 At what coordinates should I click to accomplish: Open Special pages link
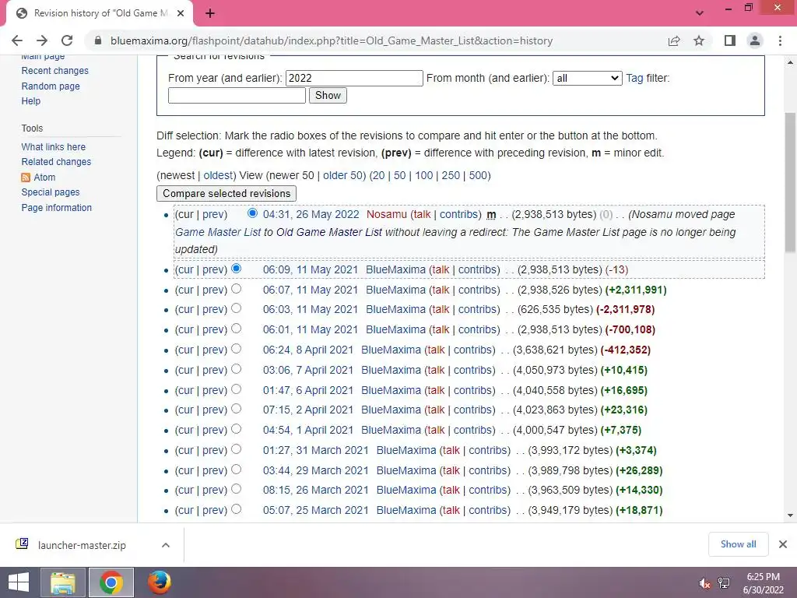(51, 192)
